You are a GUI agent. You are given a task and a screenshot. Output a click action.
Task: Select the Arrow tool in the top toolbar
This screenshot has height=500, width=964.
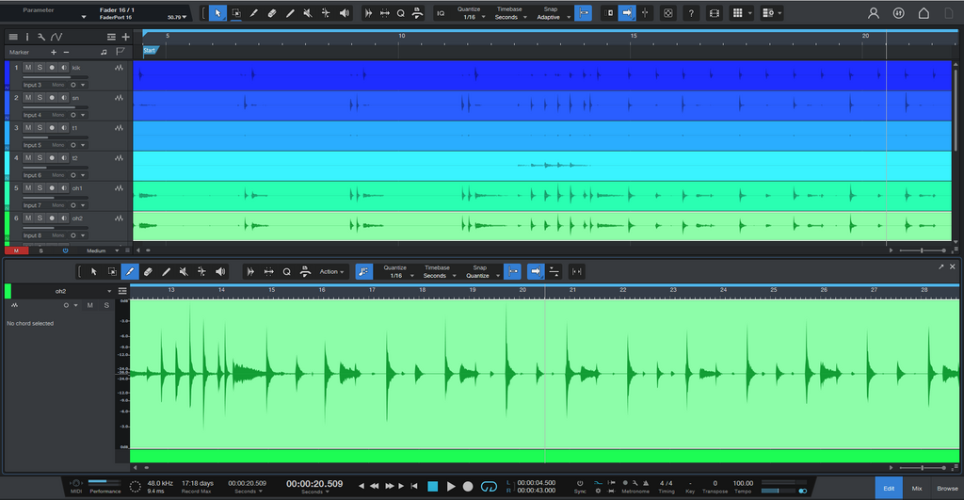click(x=217, y=13)
